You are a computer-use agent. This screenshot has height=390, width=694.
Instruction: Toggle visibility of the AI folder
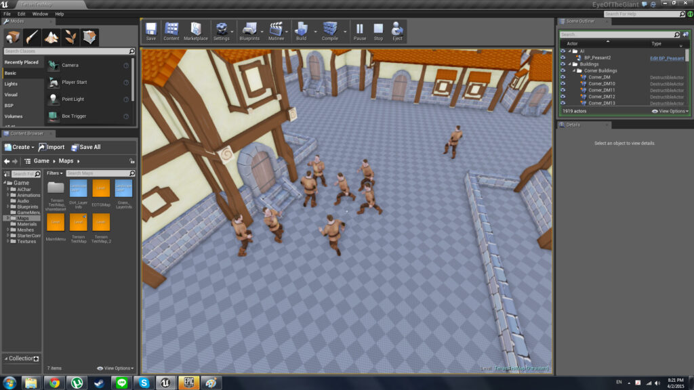coord(563,49)
